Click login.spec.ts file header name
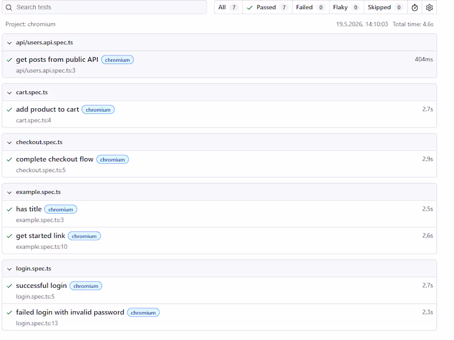 coord(33,269)
